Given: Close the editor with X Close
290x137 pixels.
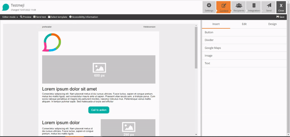Looking at the screenshot, I should coord(281,7).
